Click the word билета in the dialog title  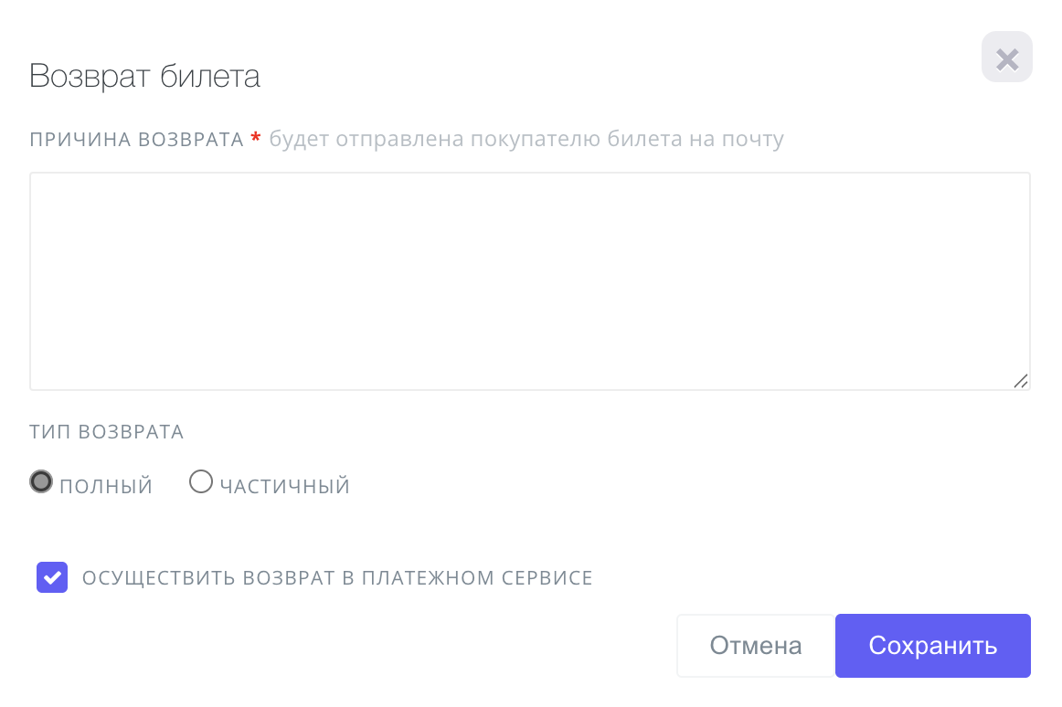(x=210, y=76)
